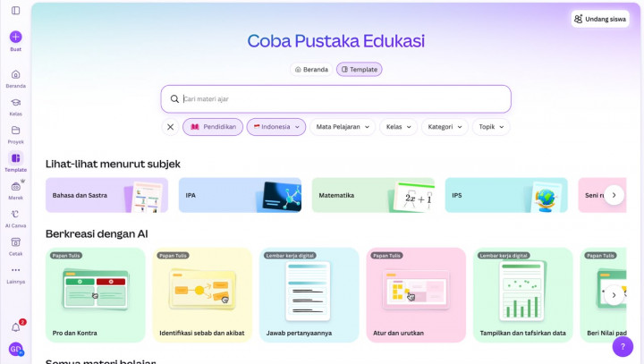The image size is (644, 364).
Task: Click the Coba Pustaka Edukasi heading
Action: click(x=336, y=41)
